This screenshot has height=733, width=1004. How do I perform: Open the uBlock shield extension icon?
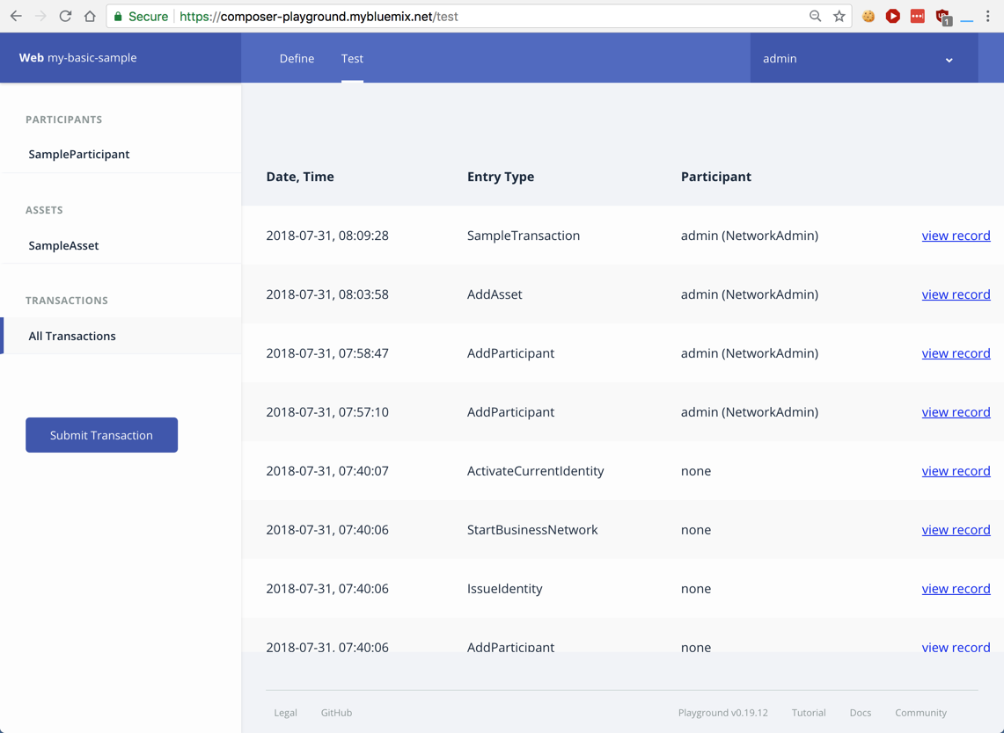click(942, 16)
